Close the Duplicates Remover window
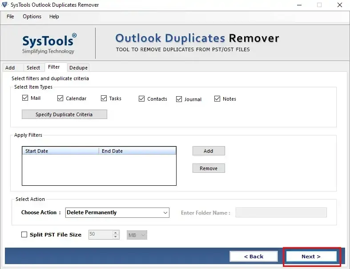The width and height of the screenshot is (350, 269). pyautogui.click(x=340, y=5)
